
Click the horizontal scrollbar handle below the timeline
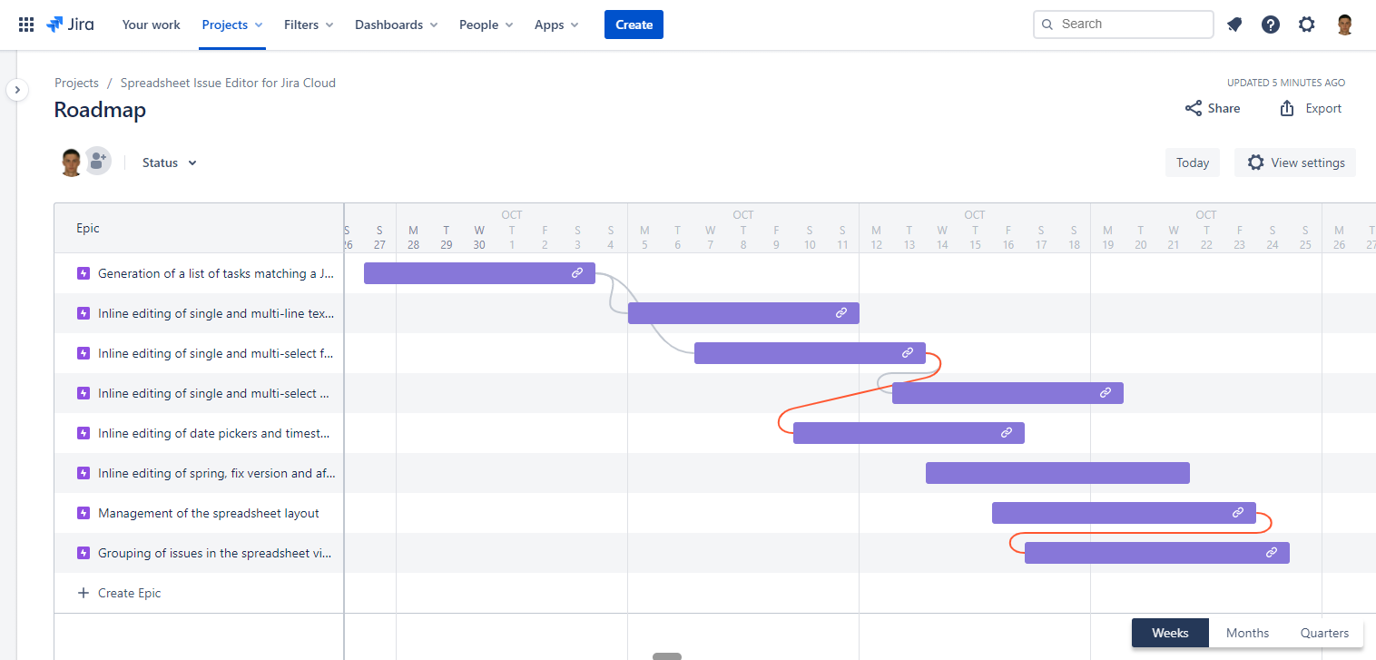coord(667,655)
